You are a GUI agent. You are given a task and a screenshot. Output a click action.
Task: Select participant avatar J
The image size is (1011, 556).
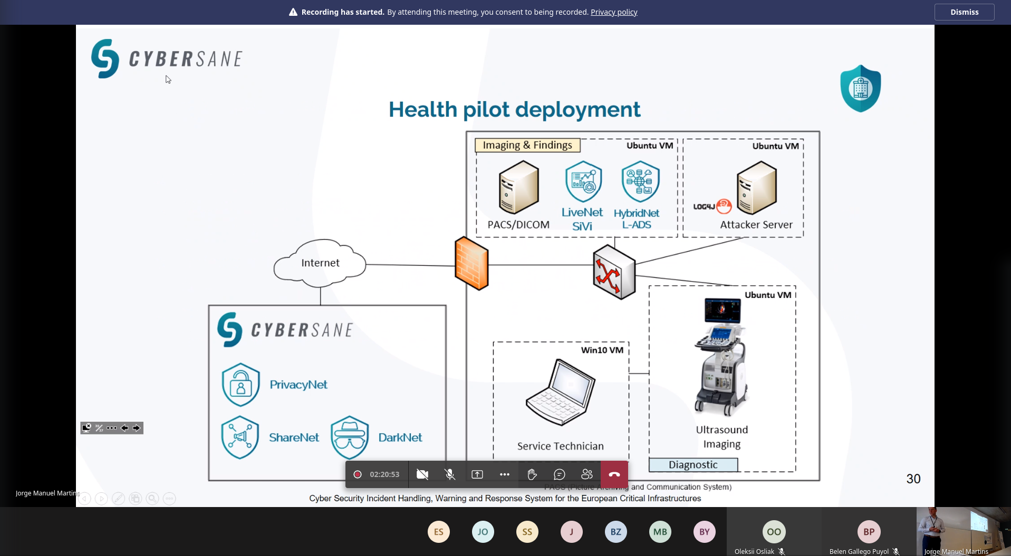(572, 532)
